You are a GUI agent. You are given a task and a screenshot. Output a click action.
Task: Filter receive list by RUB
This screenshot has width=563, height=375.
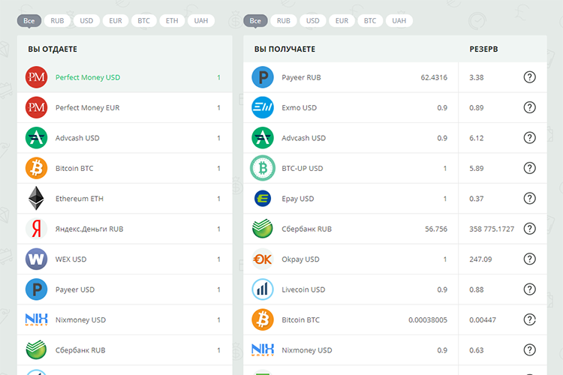[x=283, y=21]
